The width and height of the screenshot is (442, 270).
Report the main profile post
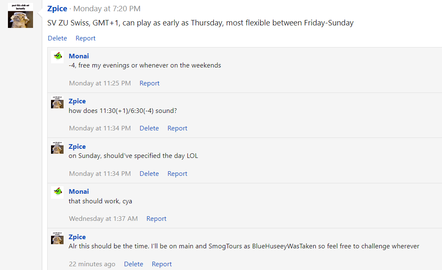click(x=85, y=38)
